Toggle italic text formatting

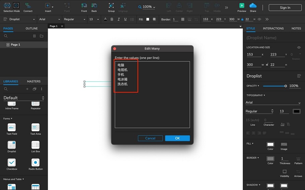point(118,19)
